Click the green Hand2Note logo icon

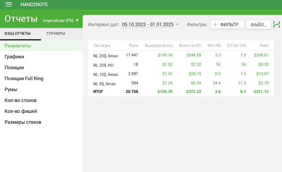coord(277,25)
